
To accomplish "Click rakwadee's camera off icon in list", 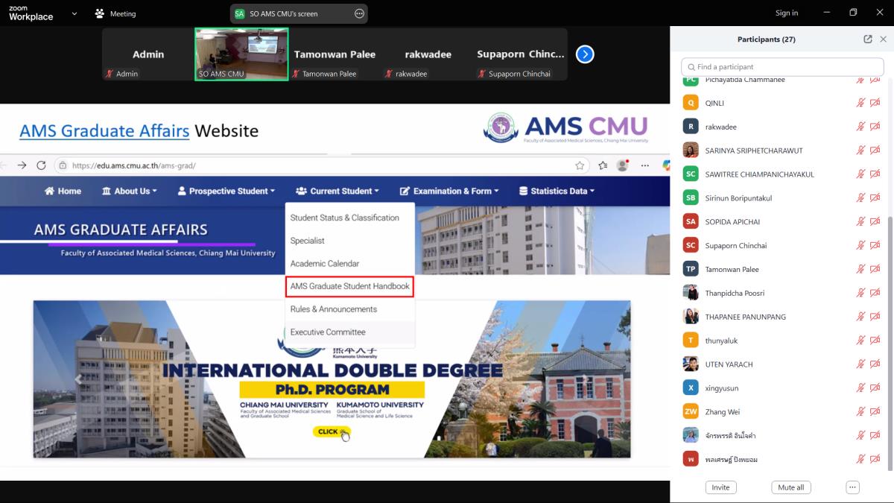I will pyautogui.click(x=875, y=127).
